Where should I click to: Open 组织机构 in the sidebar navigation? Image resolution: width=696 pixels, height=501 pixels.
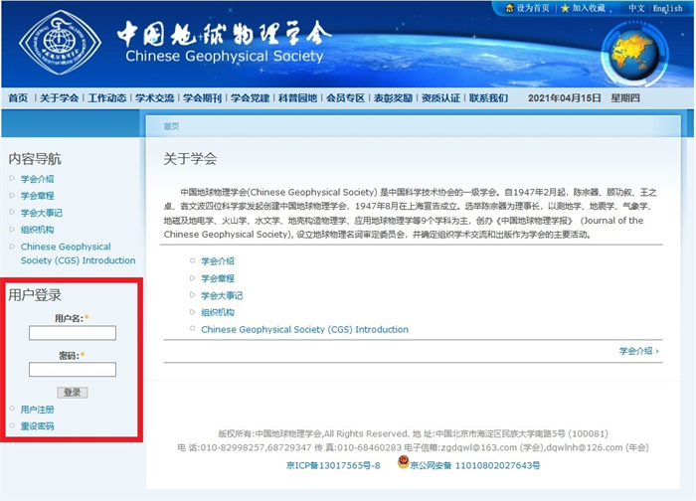click(38, 230)
